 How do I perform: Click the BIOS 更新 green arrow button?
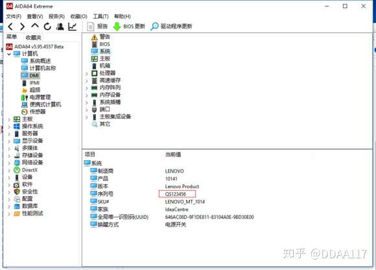129,27
